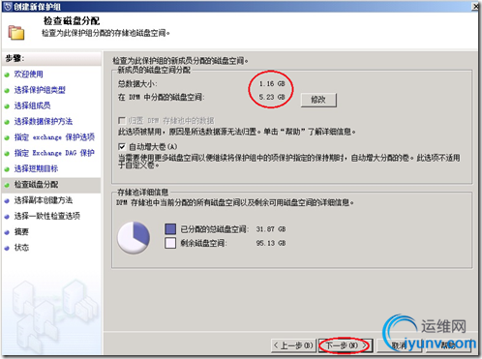Viewport: 482px width, 359px height.
Task: Click the folder icon in wizard header
Action: pyautogui.click(x=16, y=33)
